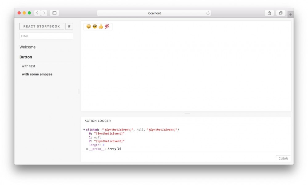308x185 pixels.
Task: Click the emoji button in preview
Action: (x=98, y=26)
